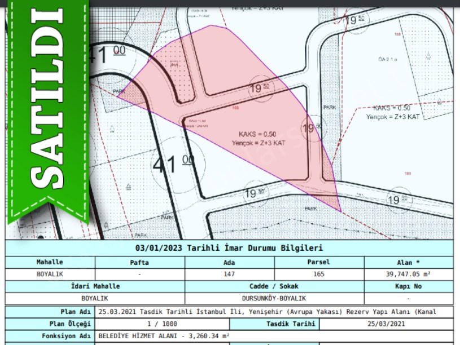Screen dimensions: 460x345
Task: Click the Parsel value 165
Action: click(x=319, y=274)
